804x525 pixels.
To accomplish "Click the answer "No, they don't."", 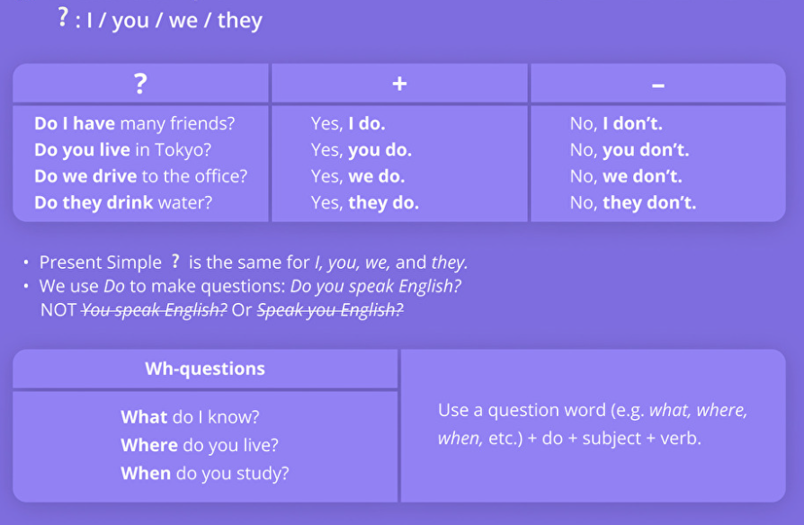I will coord(633,202).
